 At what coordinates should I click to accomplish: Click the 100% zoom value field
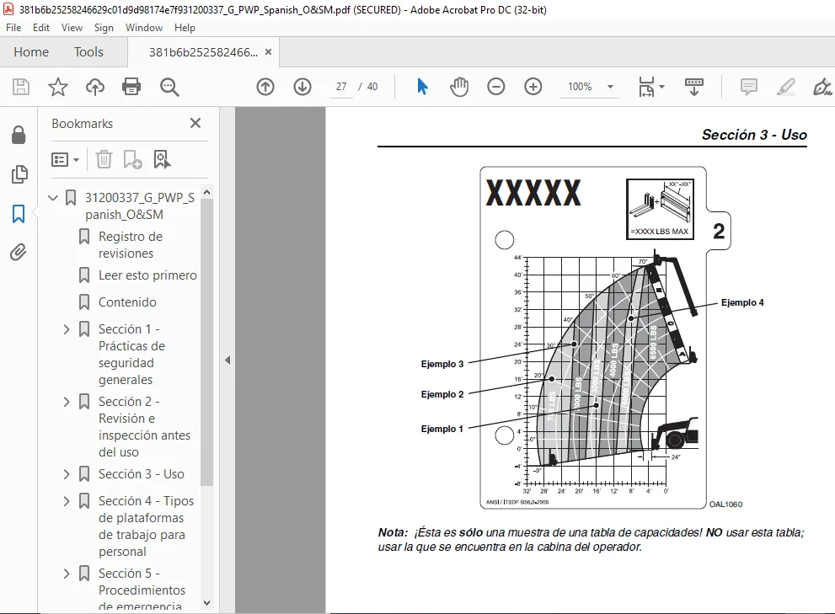(580, 86)
